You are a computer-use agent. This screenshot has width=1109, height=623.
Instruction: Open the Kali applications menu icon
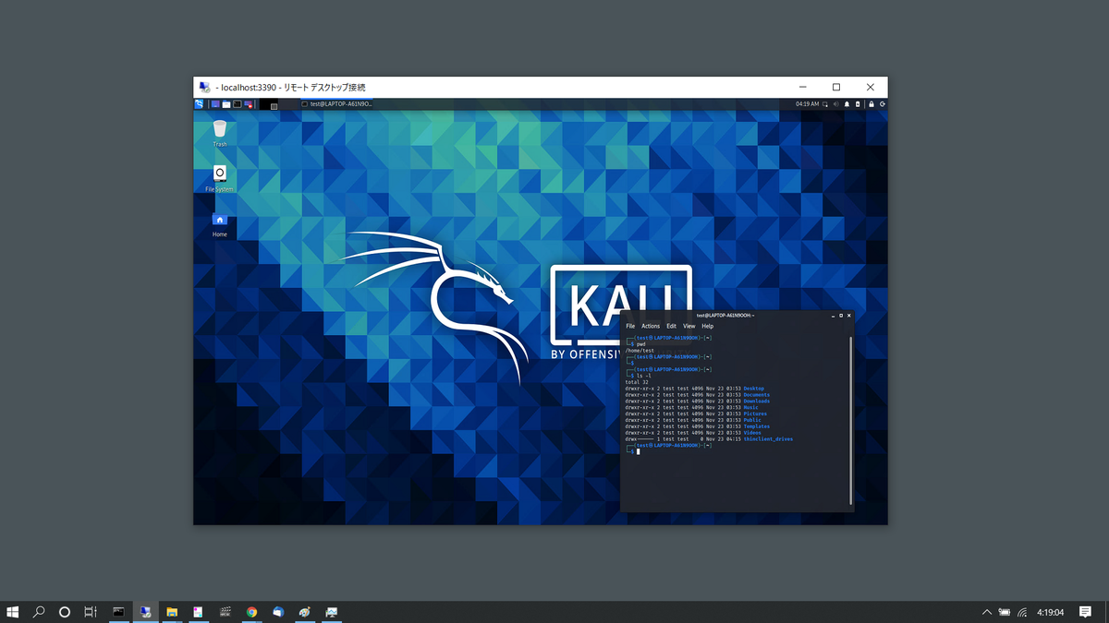[199, 104]
